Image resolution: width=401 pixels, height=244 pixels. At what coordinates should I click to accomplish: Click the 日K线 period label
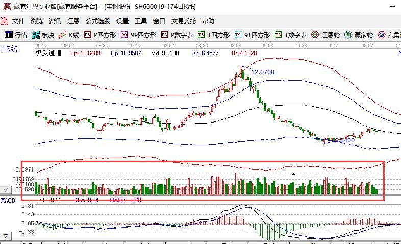[9, 48]
